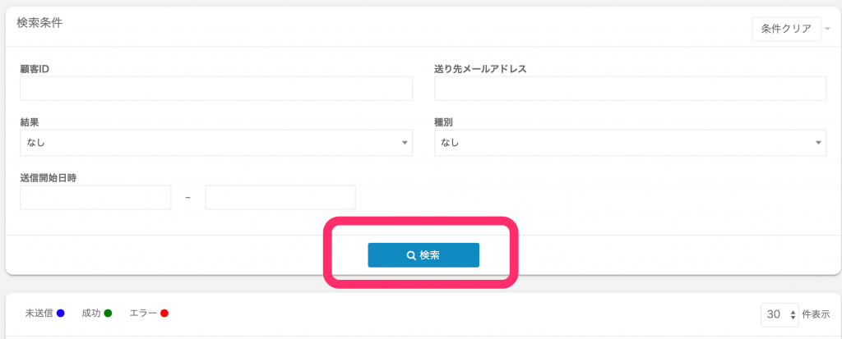Click the magnifier icon in the 検索 button
The height and width of the screenshot is (339, 842).
coord(411,255)
